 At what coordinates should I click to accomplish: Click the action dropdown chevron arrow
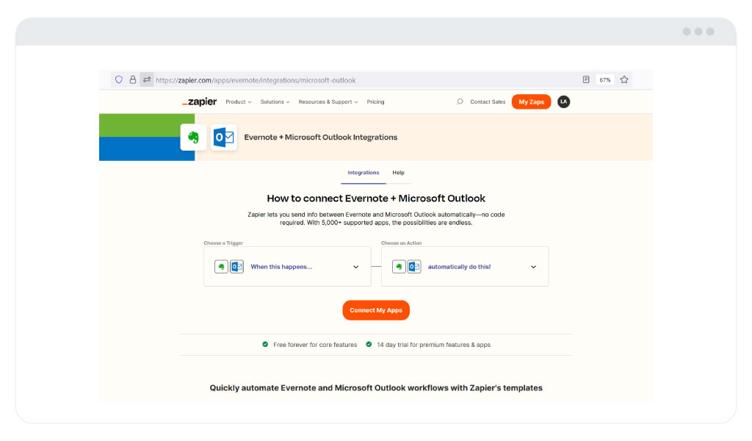click(533, 267)
